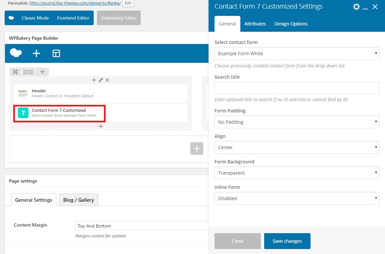Close the Contact Form 7 settings panel
The height and width of the screenshot is (254, 385).
[375, 7]
